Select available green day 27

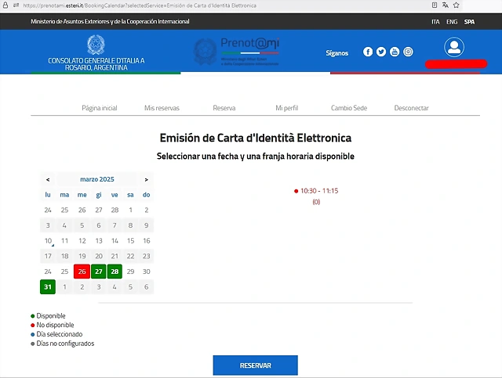(99, 272)
